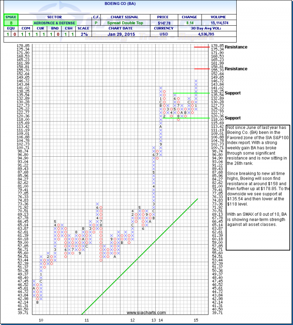Click the SMAX score value 8

10,24
